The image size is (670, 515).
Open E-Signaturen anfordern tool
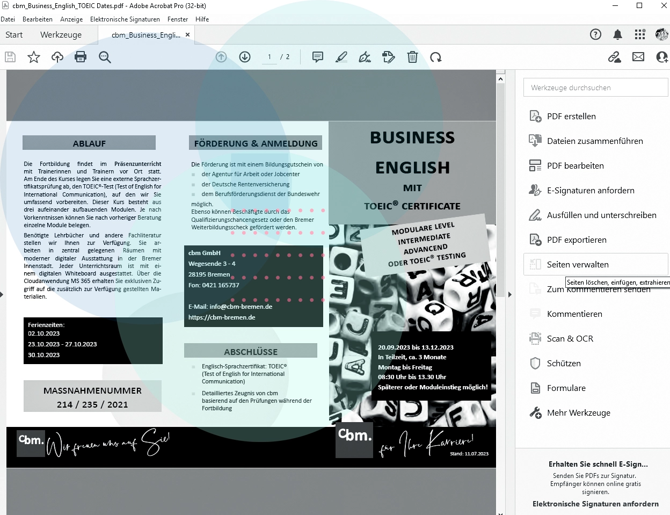click(x=595, y=191)
